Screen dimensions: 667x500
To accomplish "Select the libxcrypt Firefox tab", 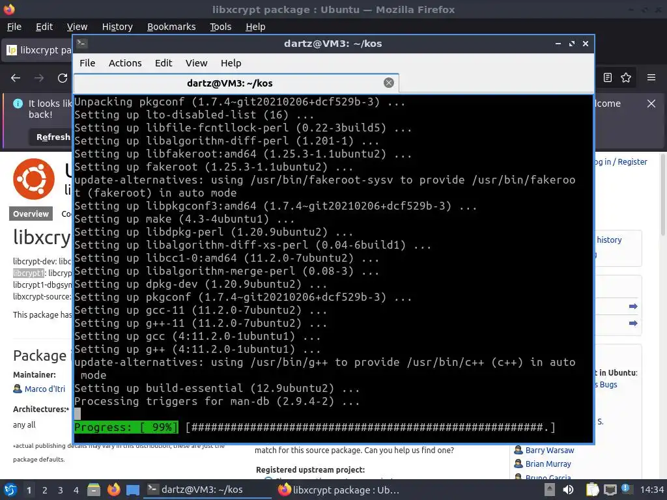I will pos(38,50).
